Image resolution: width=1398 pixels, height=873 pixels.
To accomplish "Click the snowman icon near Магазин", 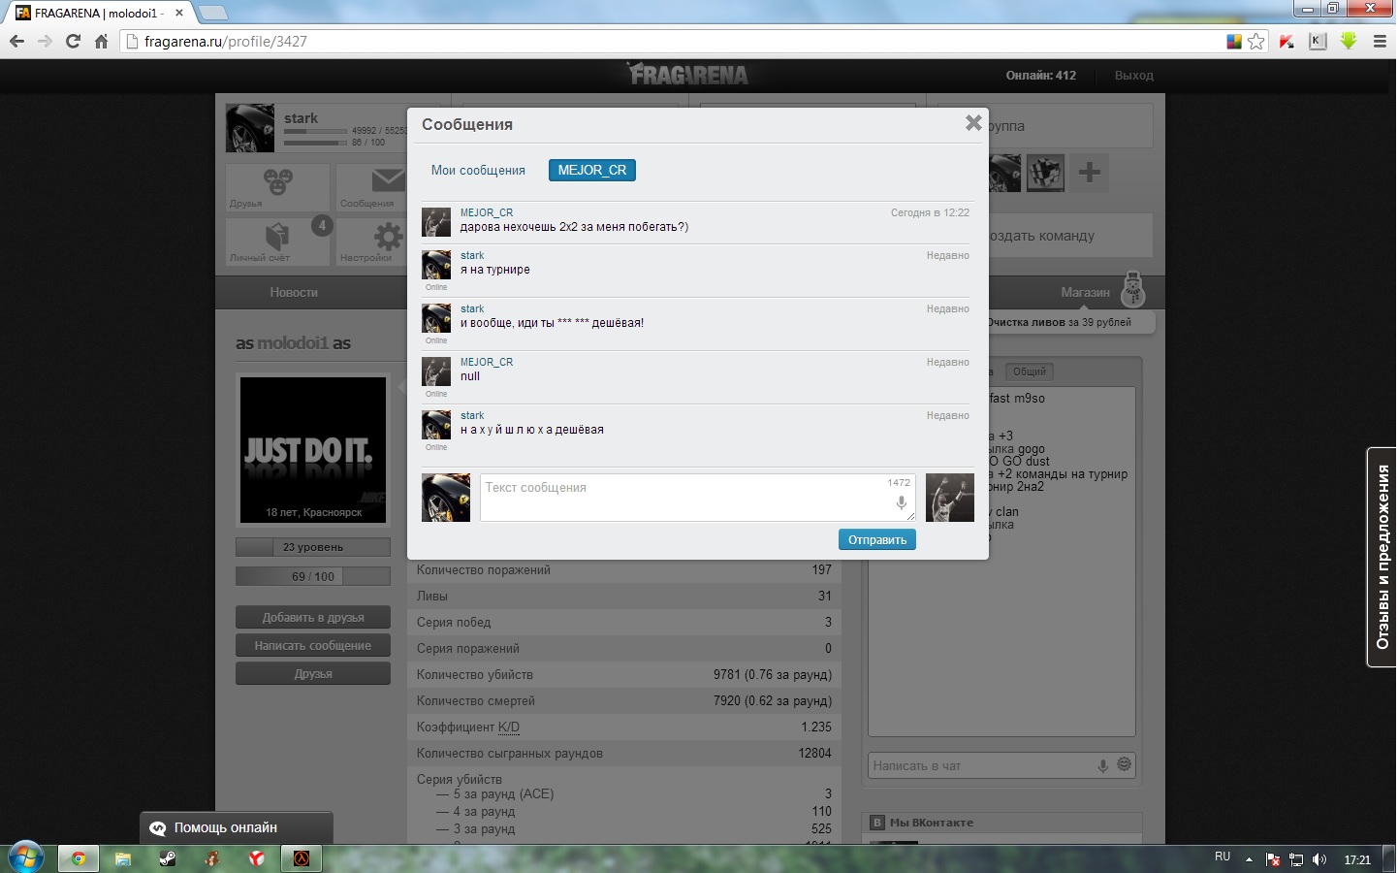I will (1132, 288).
